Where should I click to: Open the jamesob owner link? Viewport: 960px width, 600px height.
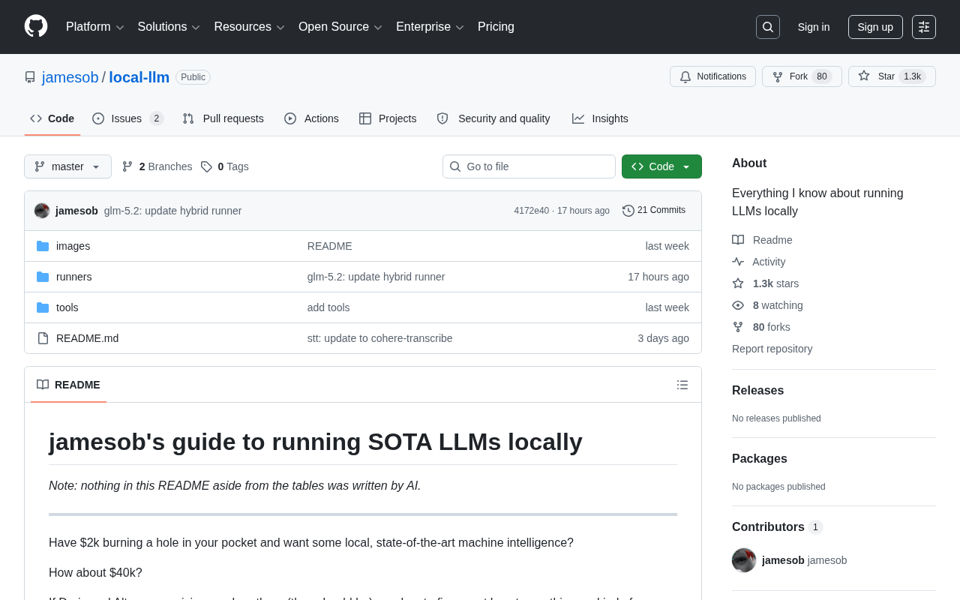click(x=70, y=77)
